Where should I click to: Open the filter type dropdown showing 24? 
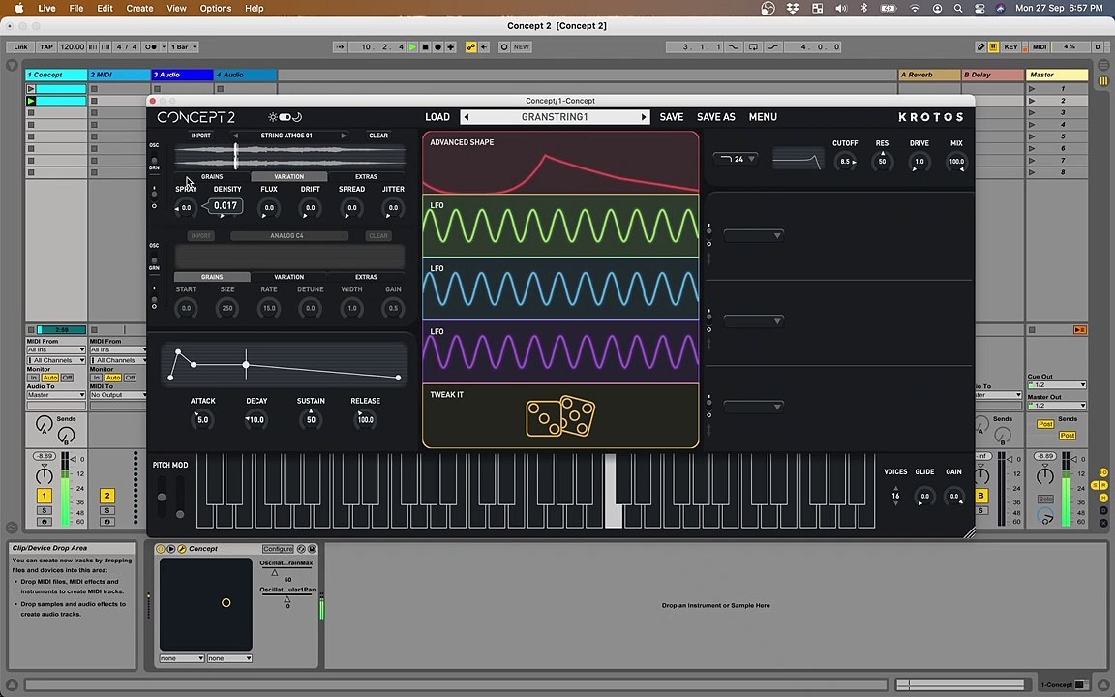pos(736,159)
